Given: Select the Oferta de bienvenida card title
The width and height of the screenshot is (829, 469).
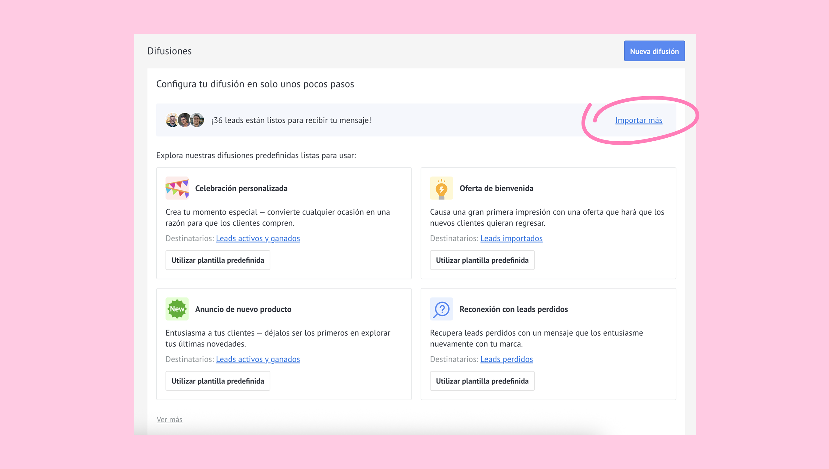Looking at the screenshot, I should click(x=496, y=189).
